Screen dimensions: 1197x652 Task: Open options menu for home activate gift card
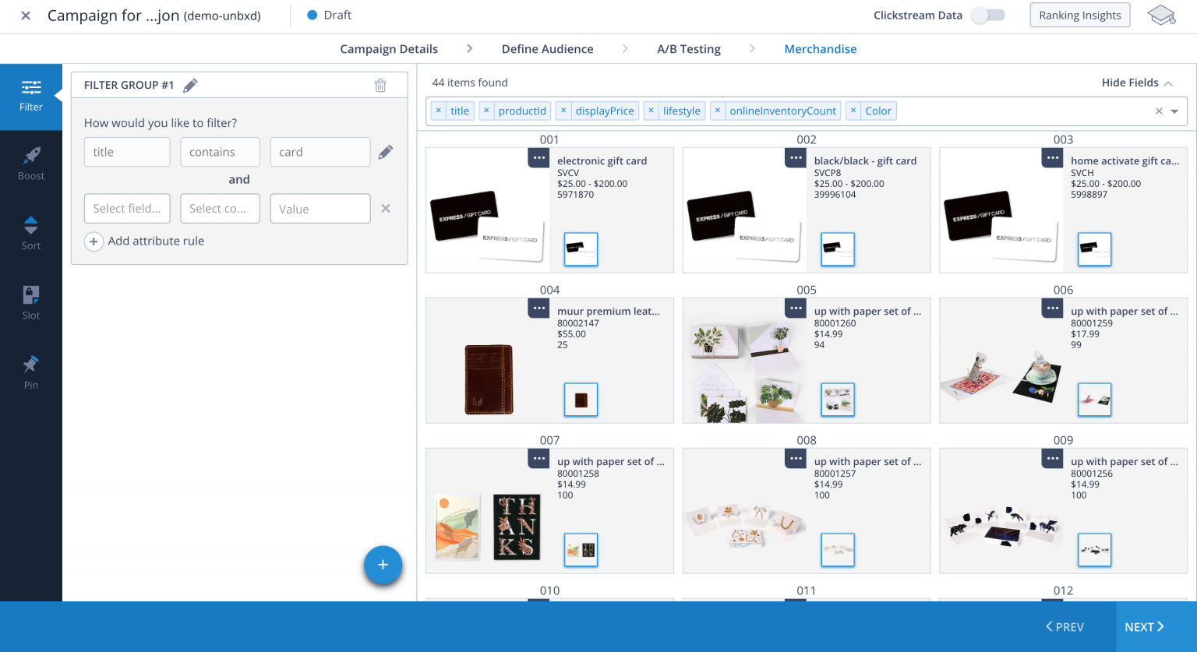tap(1053, 157)
